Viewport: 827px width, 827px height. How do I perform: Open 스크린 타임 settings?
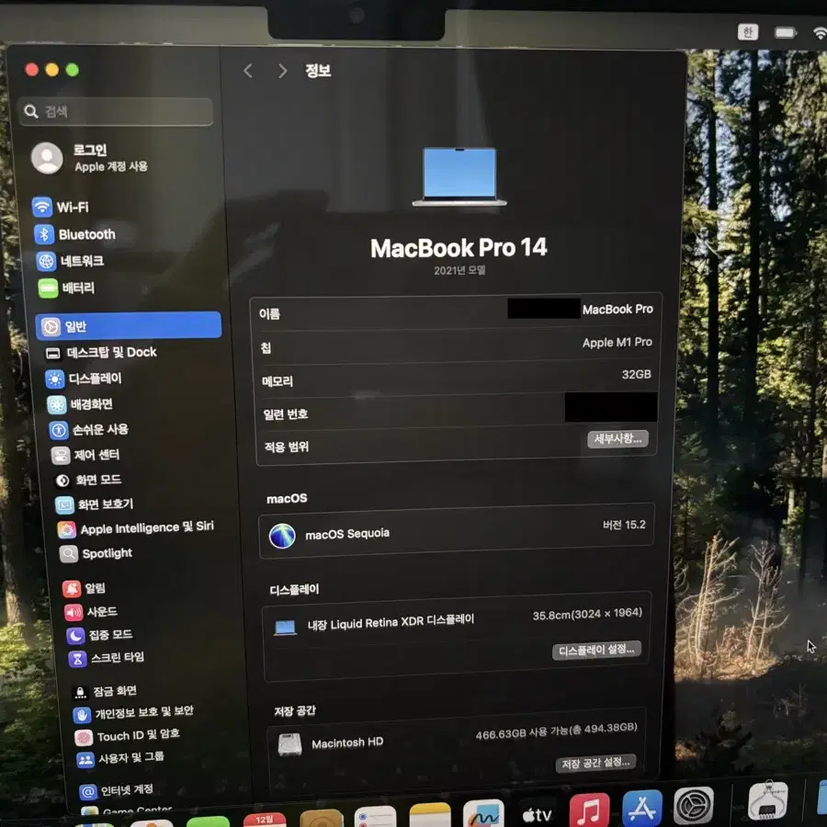coord(107,658)
